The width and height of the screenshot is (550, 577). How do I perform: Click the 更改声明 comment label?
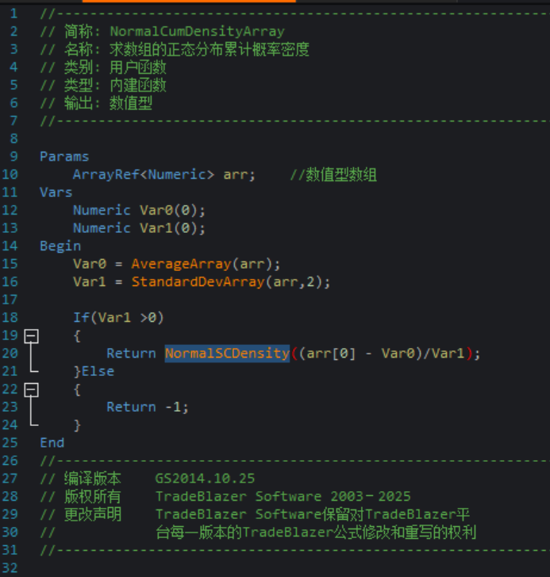pyautogui.click(x=92, y=514)
